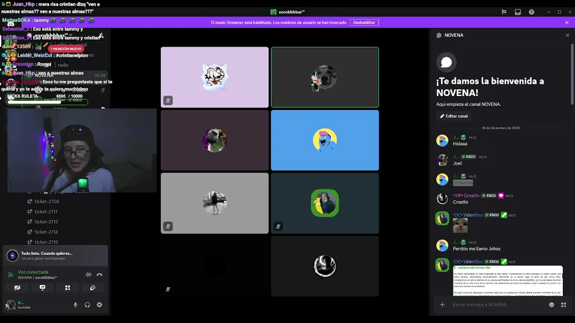
Task: Open activities launcher icon
Action: pos(67,288)
